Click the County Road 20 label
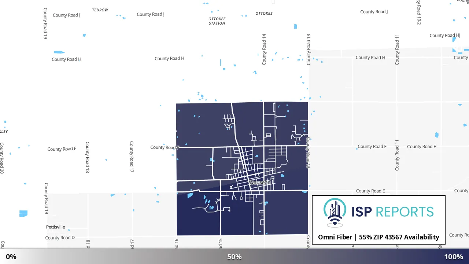 tap(2, 158)
